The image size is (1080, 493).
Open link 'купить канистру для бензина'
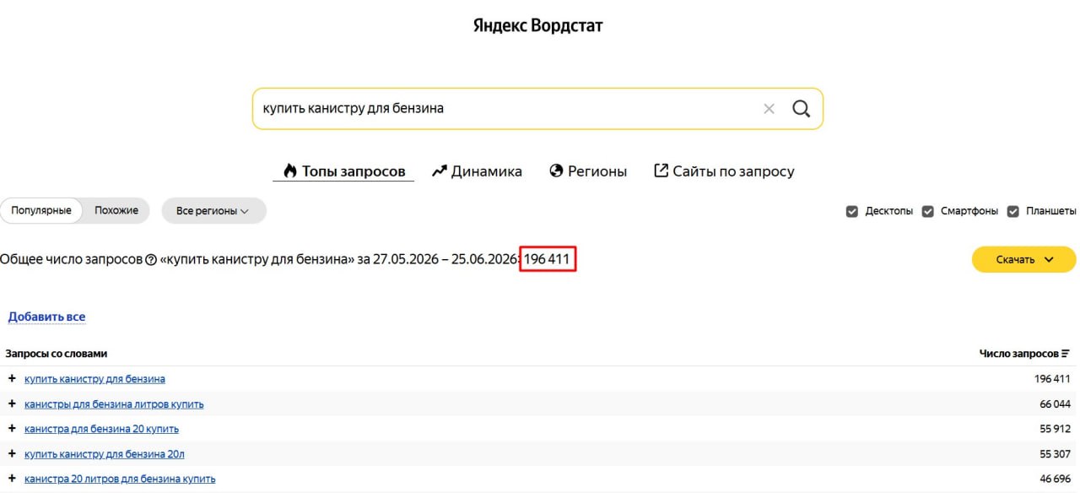click(x=94, y=379)
